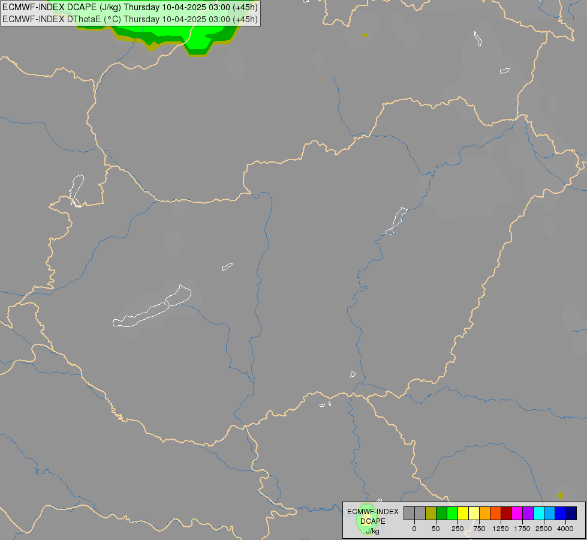Click the "ECMWF-INDEX DCAPE (J/kg)" title line
This screenshot has width=587, height=540.
pyautogui.click(x=130, y=7)
